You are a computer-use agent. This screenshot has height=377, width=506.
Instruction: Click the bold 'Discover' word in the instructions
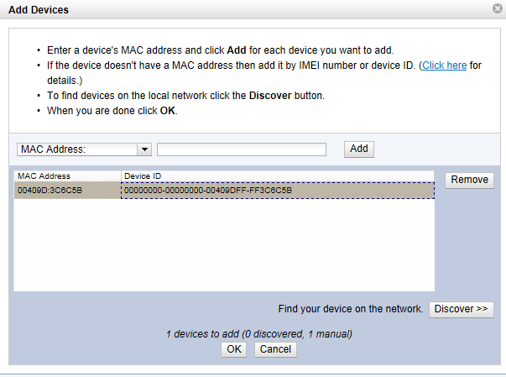click(x=269, y=96)
